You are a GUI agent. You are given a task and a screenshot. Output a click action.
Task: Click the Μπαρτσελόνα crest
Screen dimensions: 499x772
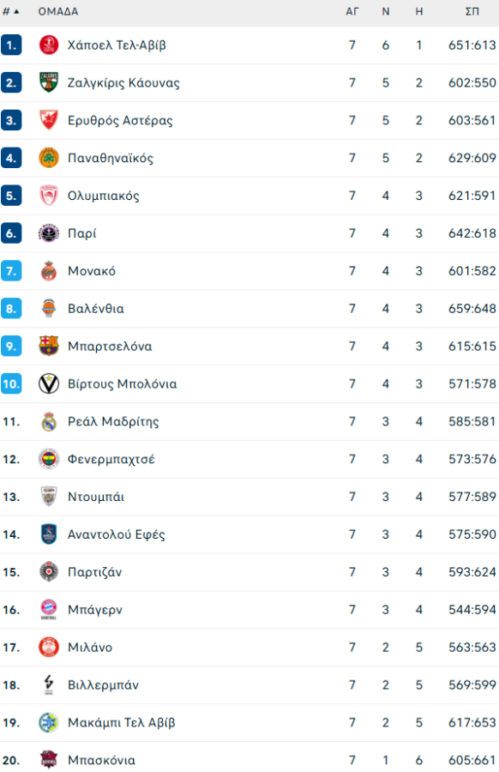47,346
